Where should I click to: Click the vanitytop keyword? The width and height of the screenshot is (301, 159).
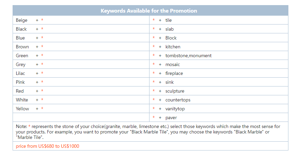[x=175, y=109]
